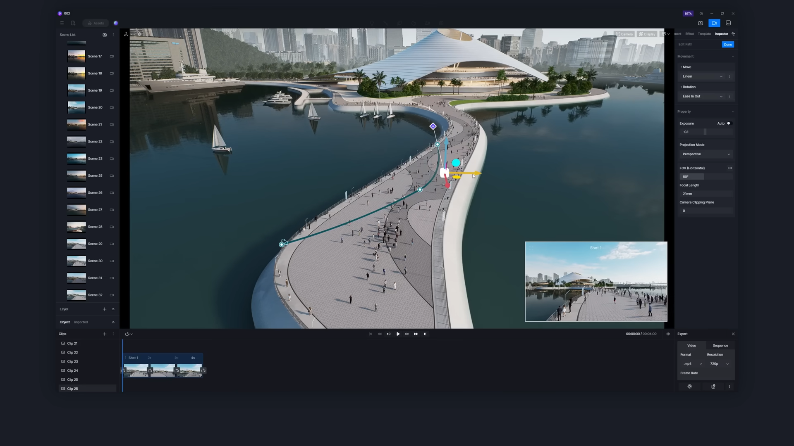
Task: Open Scene List more options menu
Action: [113, 35]
